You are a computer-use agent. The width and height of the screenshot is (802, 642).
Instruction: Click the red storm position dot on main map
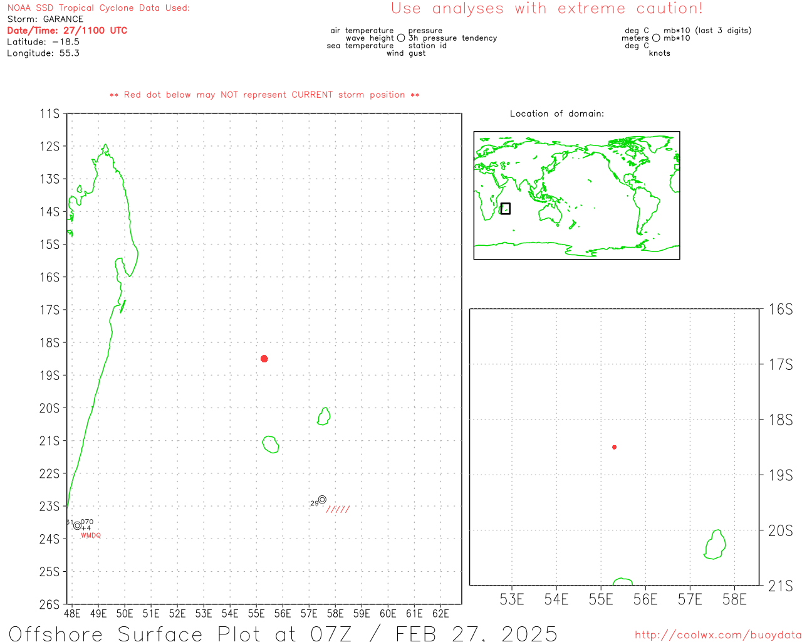[264, 359]
